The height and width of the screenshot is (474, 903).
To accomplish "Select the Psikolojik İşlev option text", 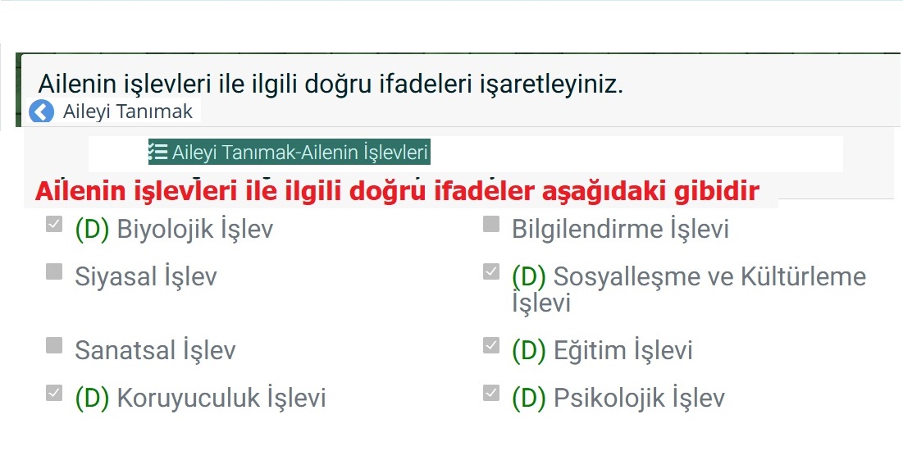I will pyautogui.click(x=639, y=399).
